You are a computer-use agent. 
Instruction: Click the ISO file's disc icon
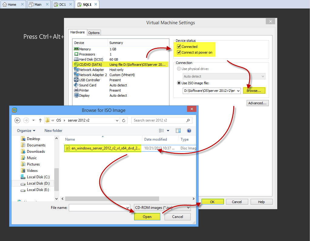[68, 148]
